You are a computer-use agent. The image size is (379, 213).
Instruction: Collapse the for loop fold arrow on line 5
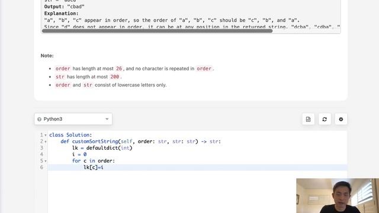coord(46,161)
